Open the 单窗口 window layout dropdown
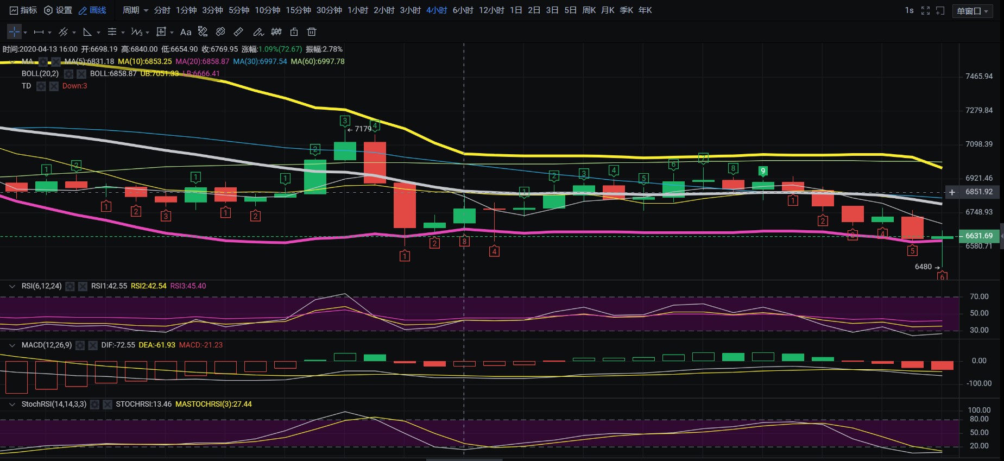The width and height of the screenshot is (1004, 461). pos(972,11)
